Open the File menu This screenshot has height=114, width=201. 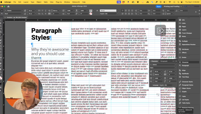15,2
